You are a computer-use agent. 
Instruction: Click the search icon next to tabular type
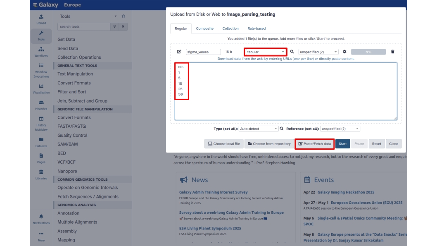[x=292, y=52]
